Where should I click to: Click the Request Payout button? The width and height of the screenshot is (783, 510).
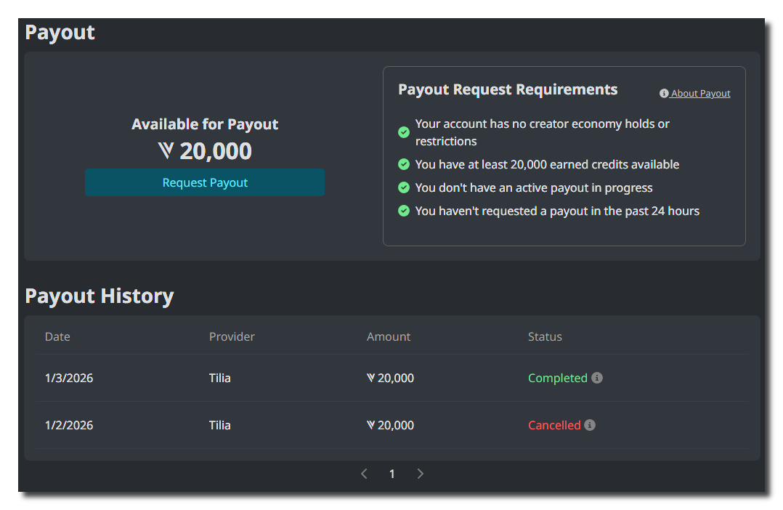pos(205,182)
